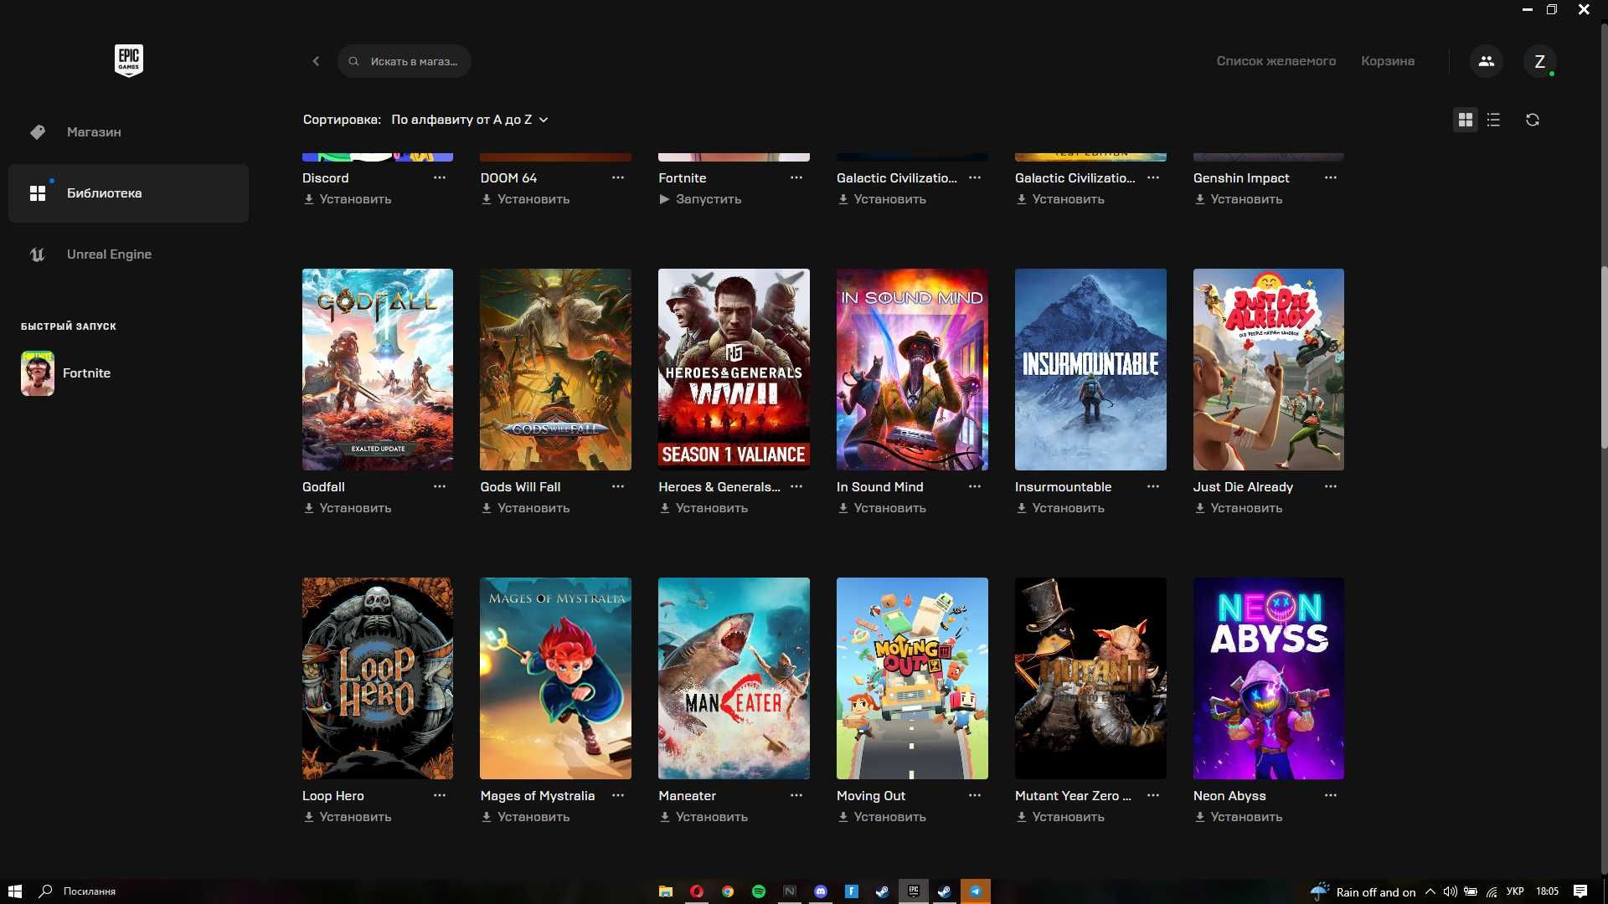The image size is (1608, 904).
Task: Click the store search field
Action: pyautogui.click(x=405, y=61)
